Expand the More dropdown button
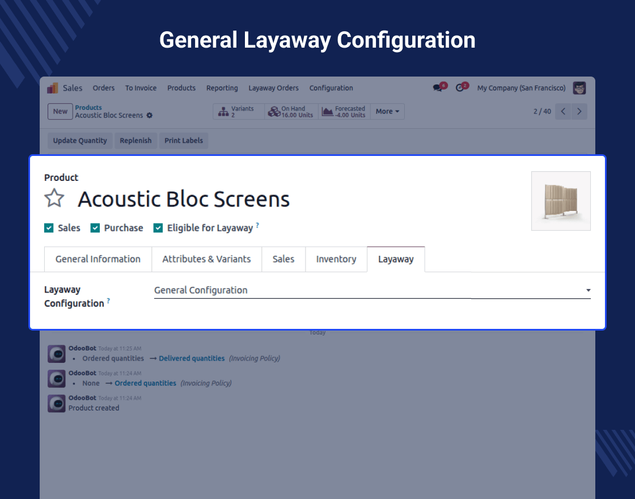The image size is (635, 499). (x=388, y=111)
